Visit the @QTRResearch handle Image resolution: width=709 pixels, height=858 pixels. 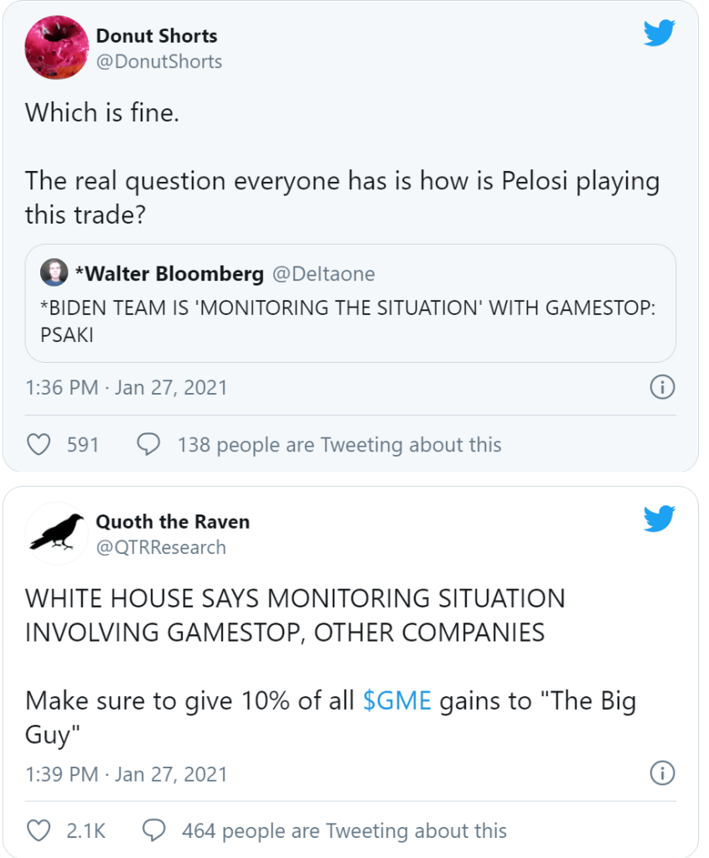(x=161, y=547)
